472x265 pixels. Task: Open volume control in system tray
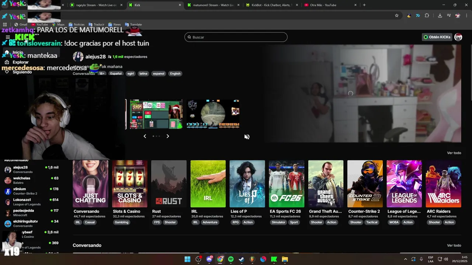pyautogui.click(x=446, y=259)
